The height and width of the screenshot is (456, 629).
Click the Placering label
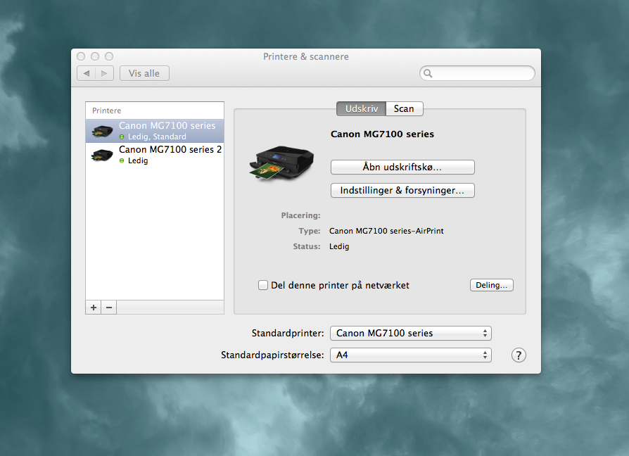pos(301,215)
